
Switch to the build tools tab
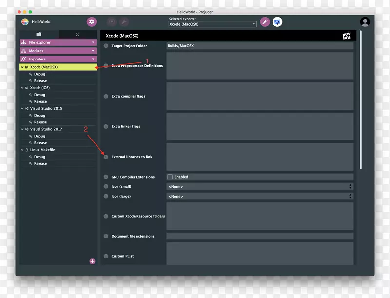(78, 34)
